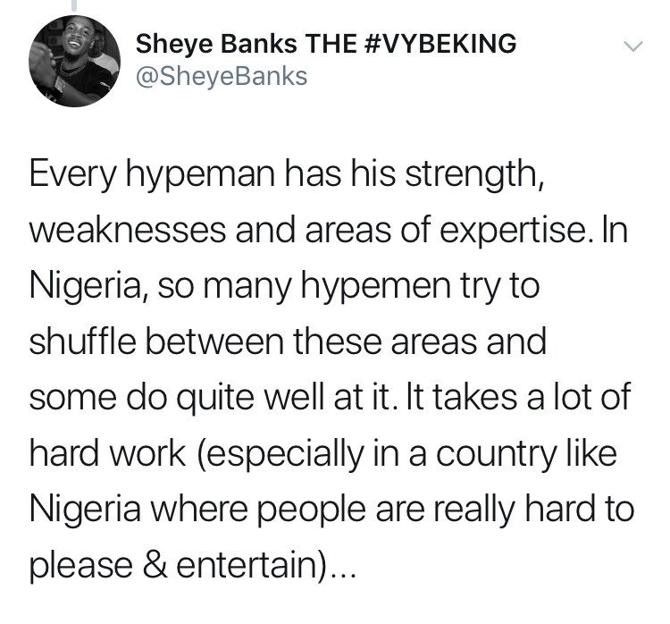Click the thread connector line above avatar

[x=74, y=5]
